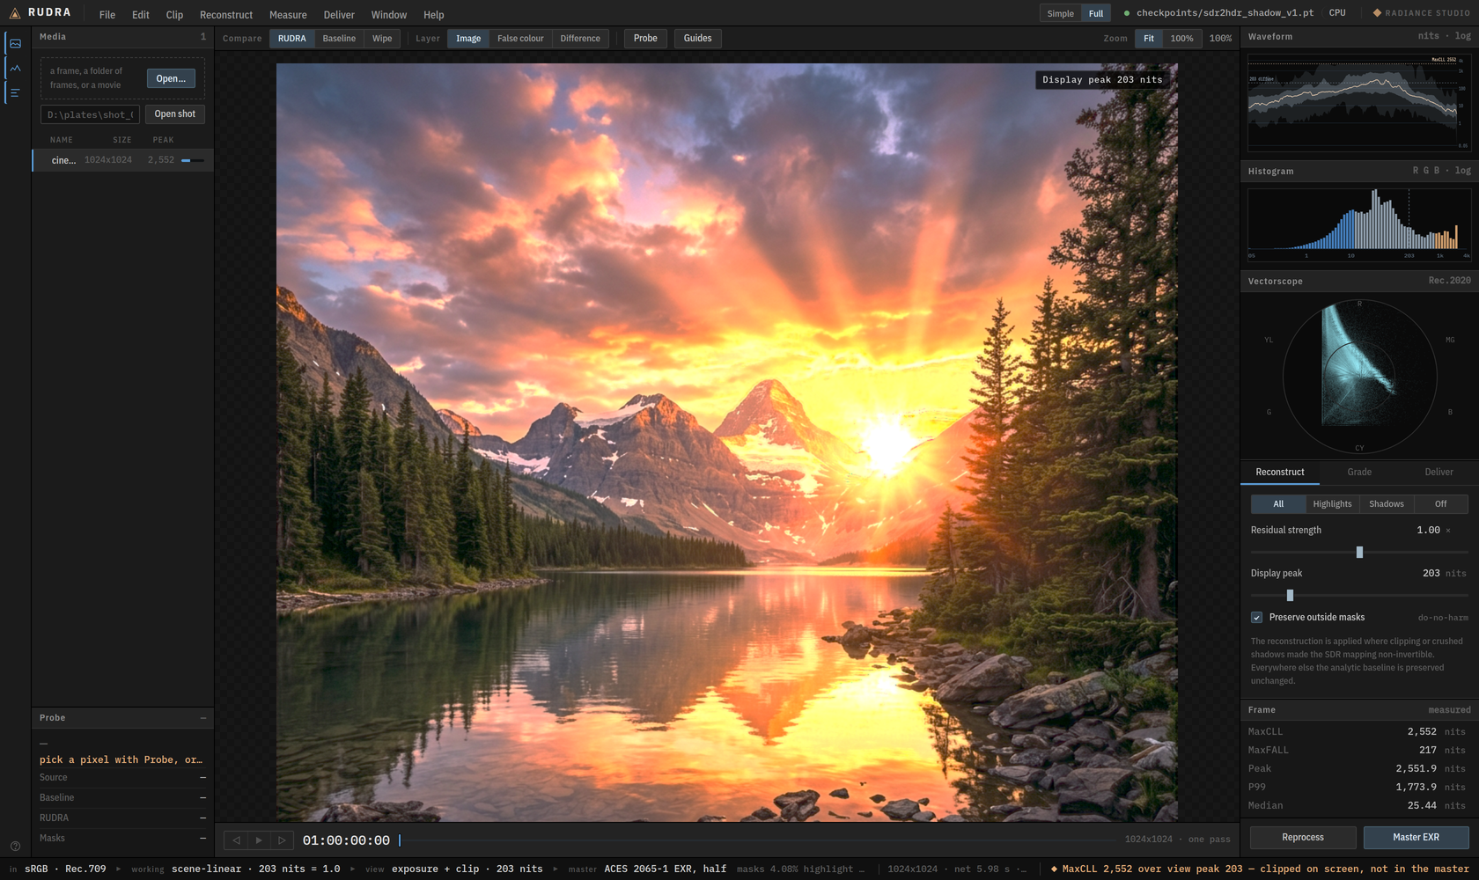
Task: Select Highlights reconstruction mode
Action: coord(1332,504)
